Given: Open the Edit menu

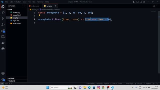Looking at the screenshot, I should (x=11, y=2).
